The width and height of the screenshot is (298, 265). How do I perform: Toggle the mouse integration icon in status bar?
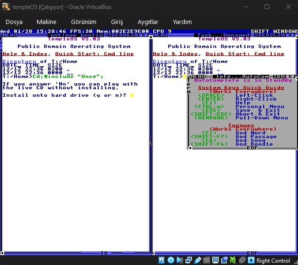point(243,260)
